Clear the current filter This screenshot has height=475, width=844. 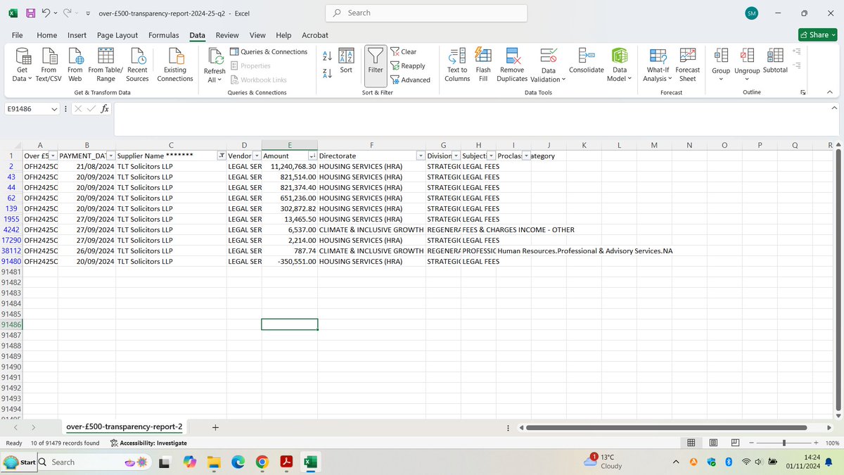404,52
